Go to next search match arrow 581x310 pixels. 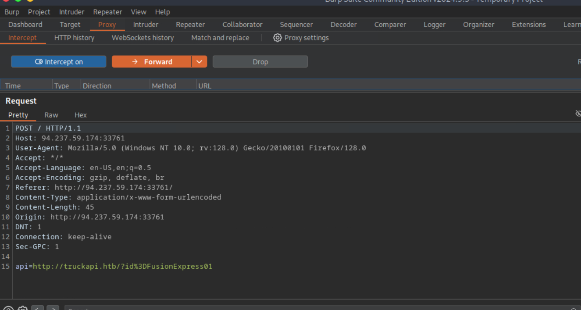pos(53,308)
